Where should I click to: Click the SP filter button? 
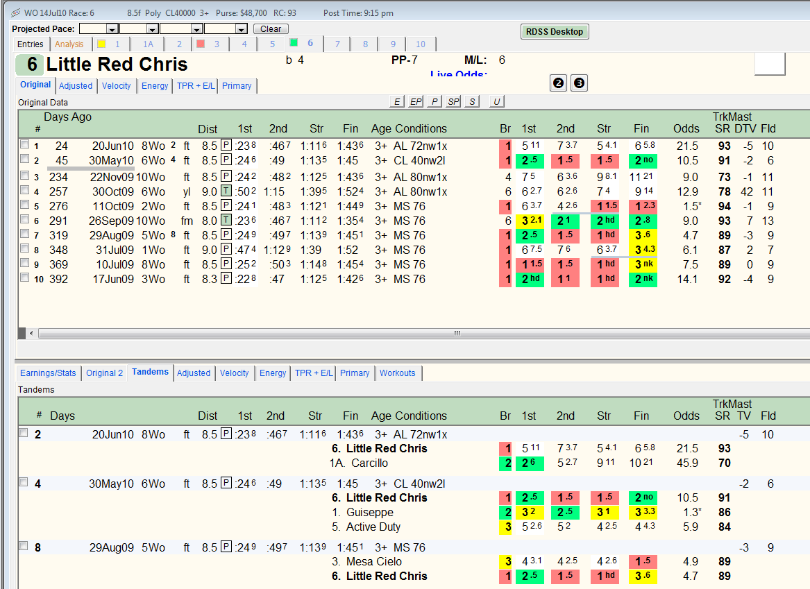453,102
